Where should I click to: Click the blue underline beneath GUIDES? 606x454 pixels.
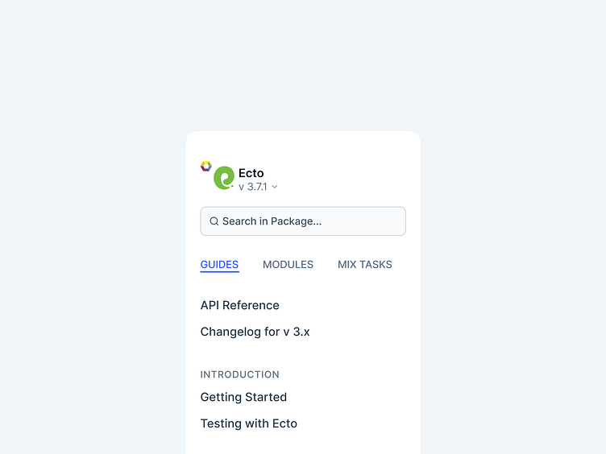219,272
